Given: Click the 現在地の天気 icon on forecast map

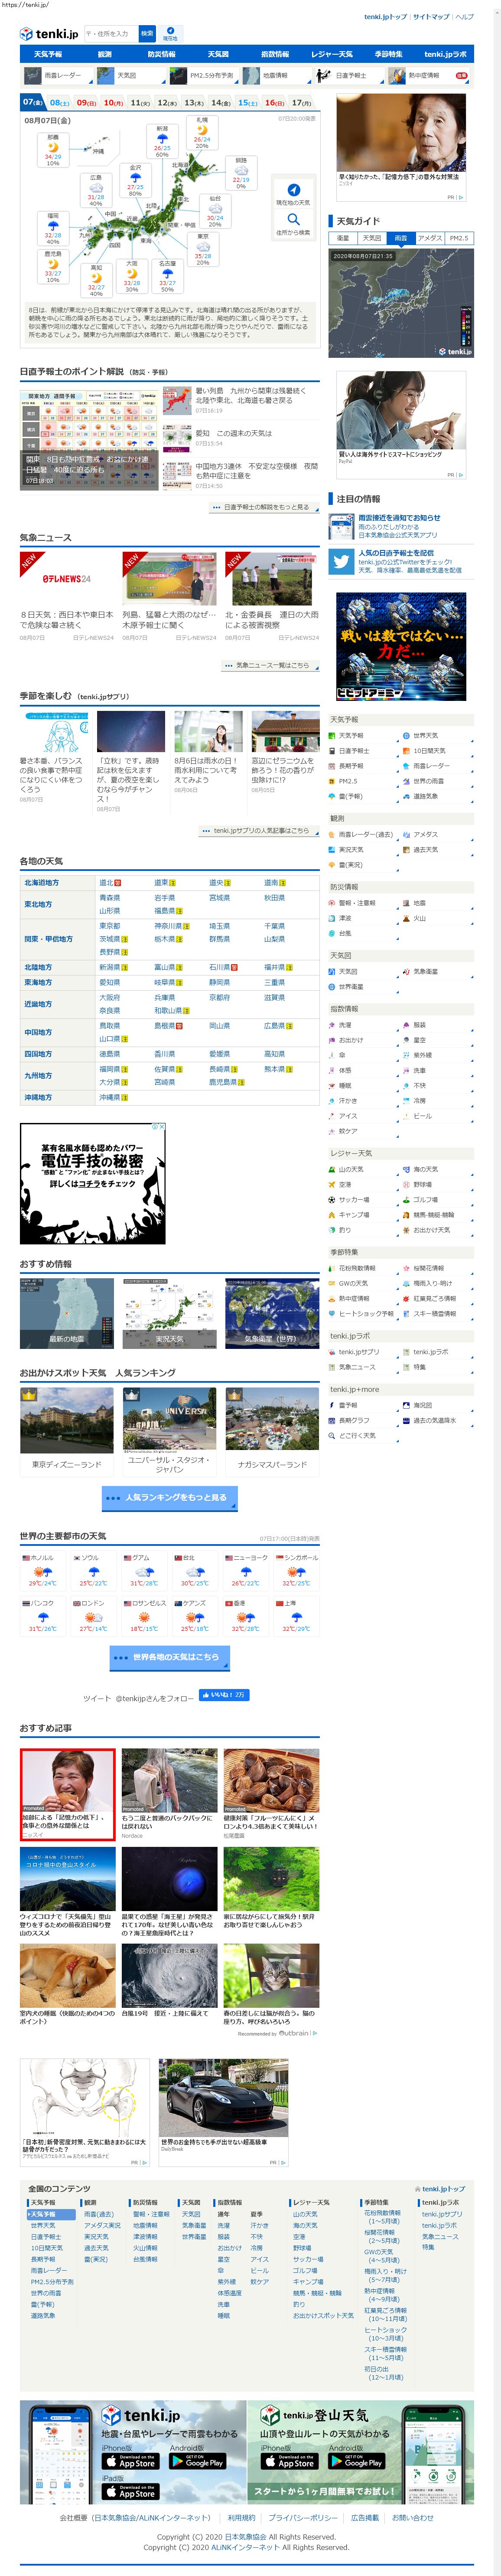Looking at the screenshot, I should (293, 190).
